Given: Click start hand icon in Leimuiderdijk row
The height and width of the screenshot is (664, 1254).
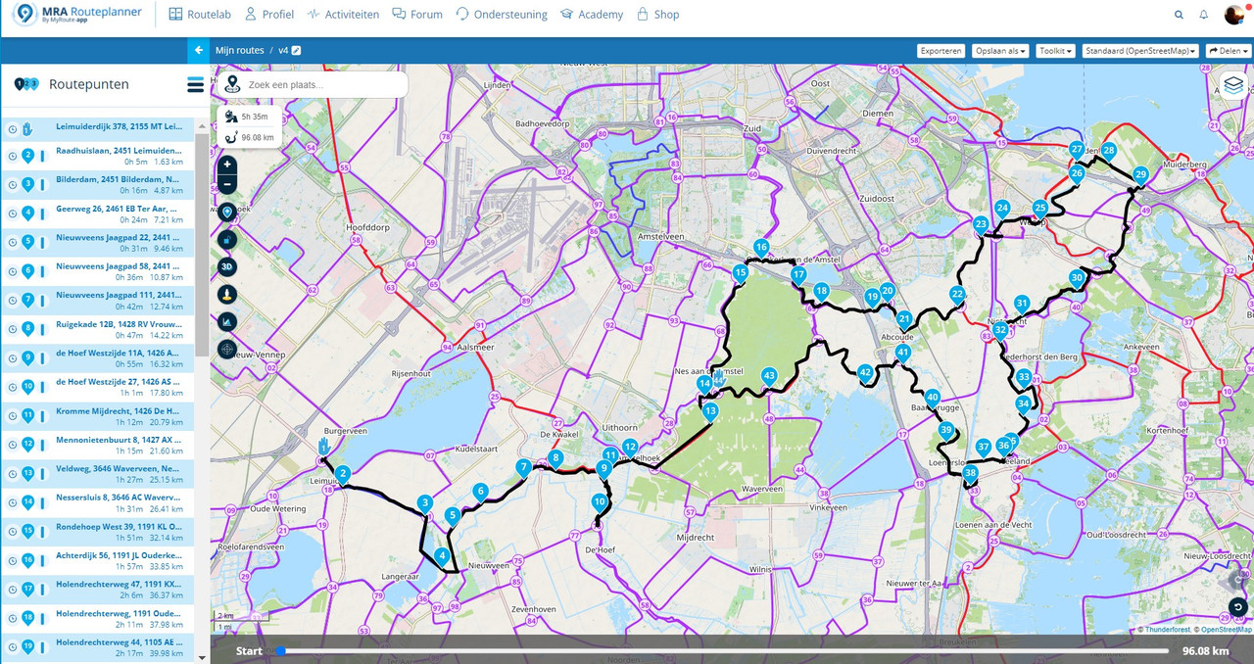Looking at the screenshot, I should 27,127.
